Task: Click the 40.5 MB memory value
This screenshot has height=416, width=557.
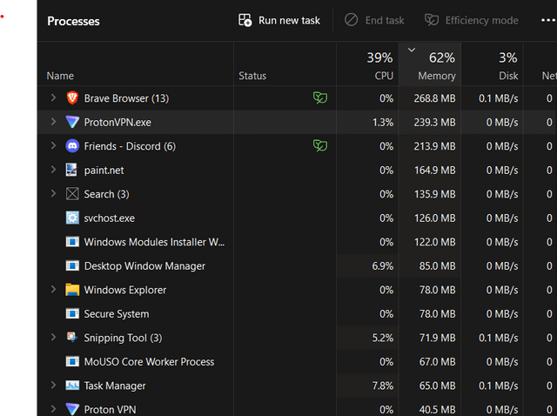Action: [437, 410]
